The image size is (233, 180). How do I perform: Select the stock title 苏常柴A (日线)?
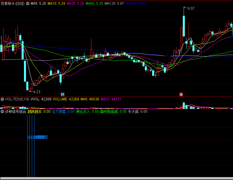[x=13, y=4]
